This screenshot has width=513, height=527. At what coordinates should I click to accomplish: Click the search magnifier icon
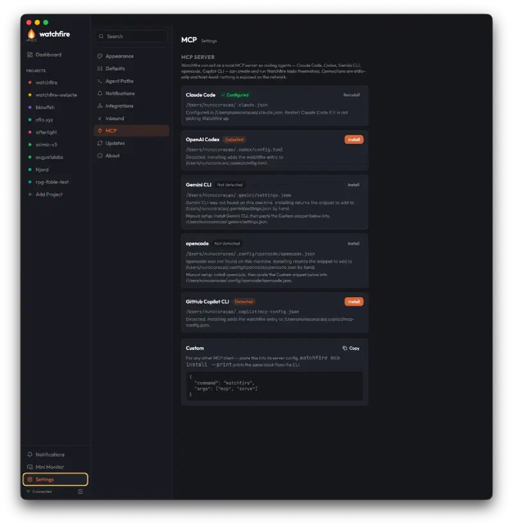[x=101, y=37]
